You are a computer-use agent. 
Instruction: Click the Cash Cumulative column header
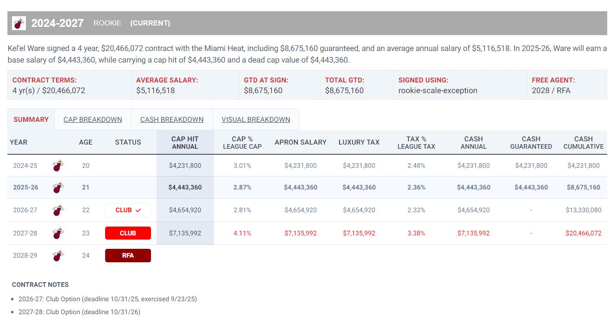[x=583, y=142]
